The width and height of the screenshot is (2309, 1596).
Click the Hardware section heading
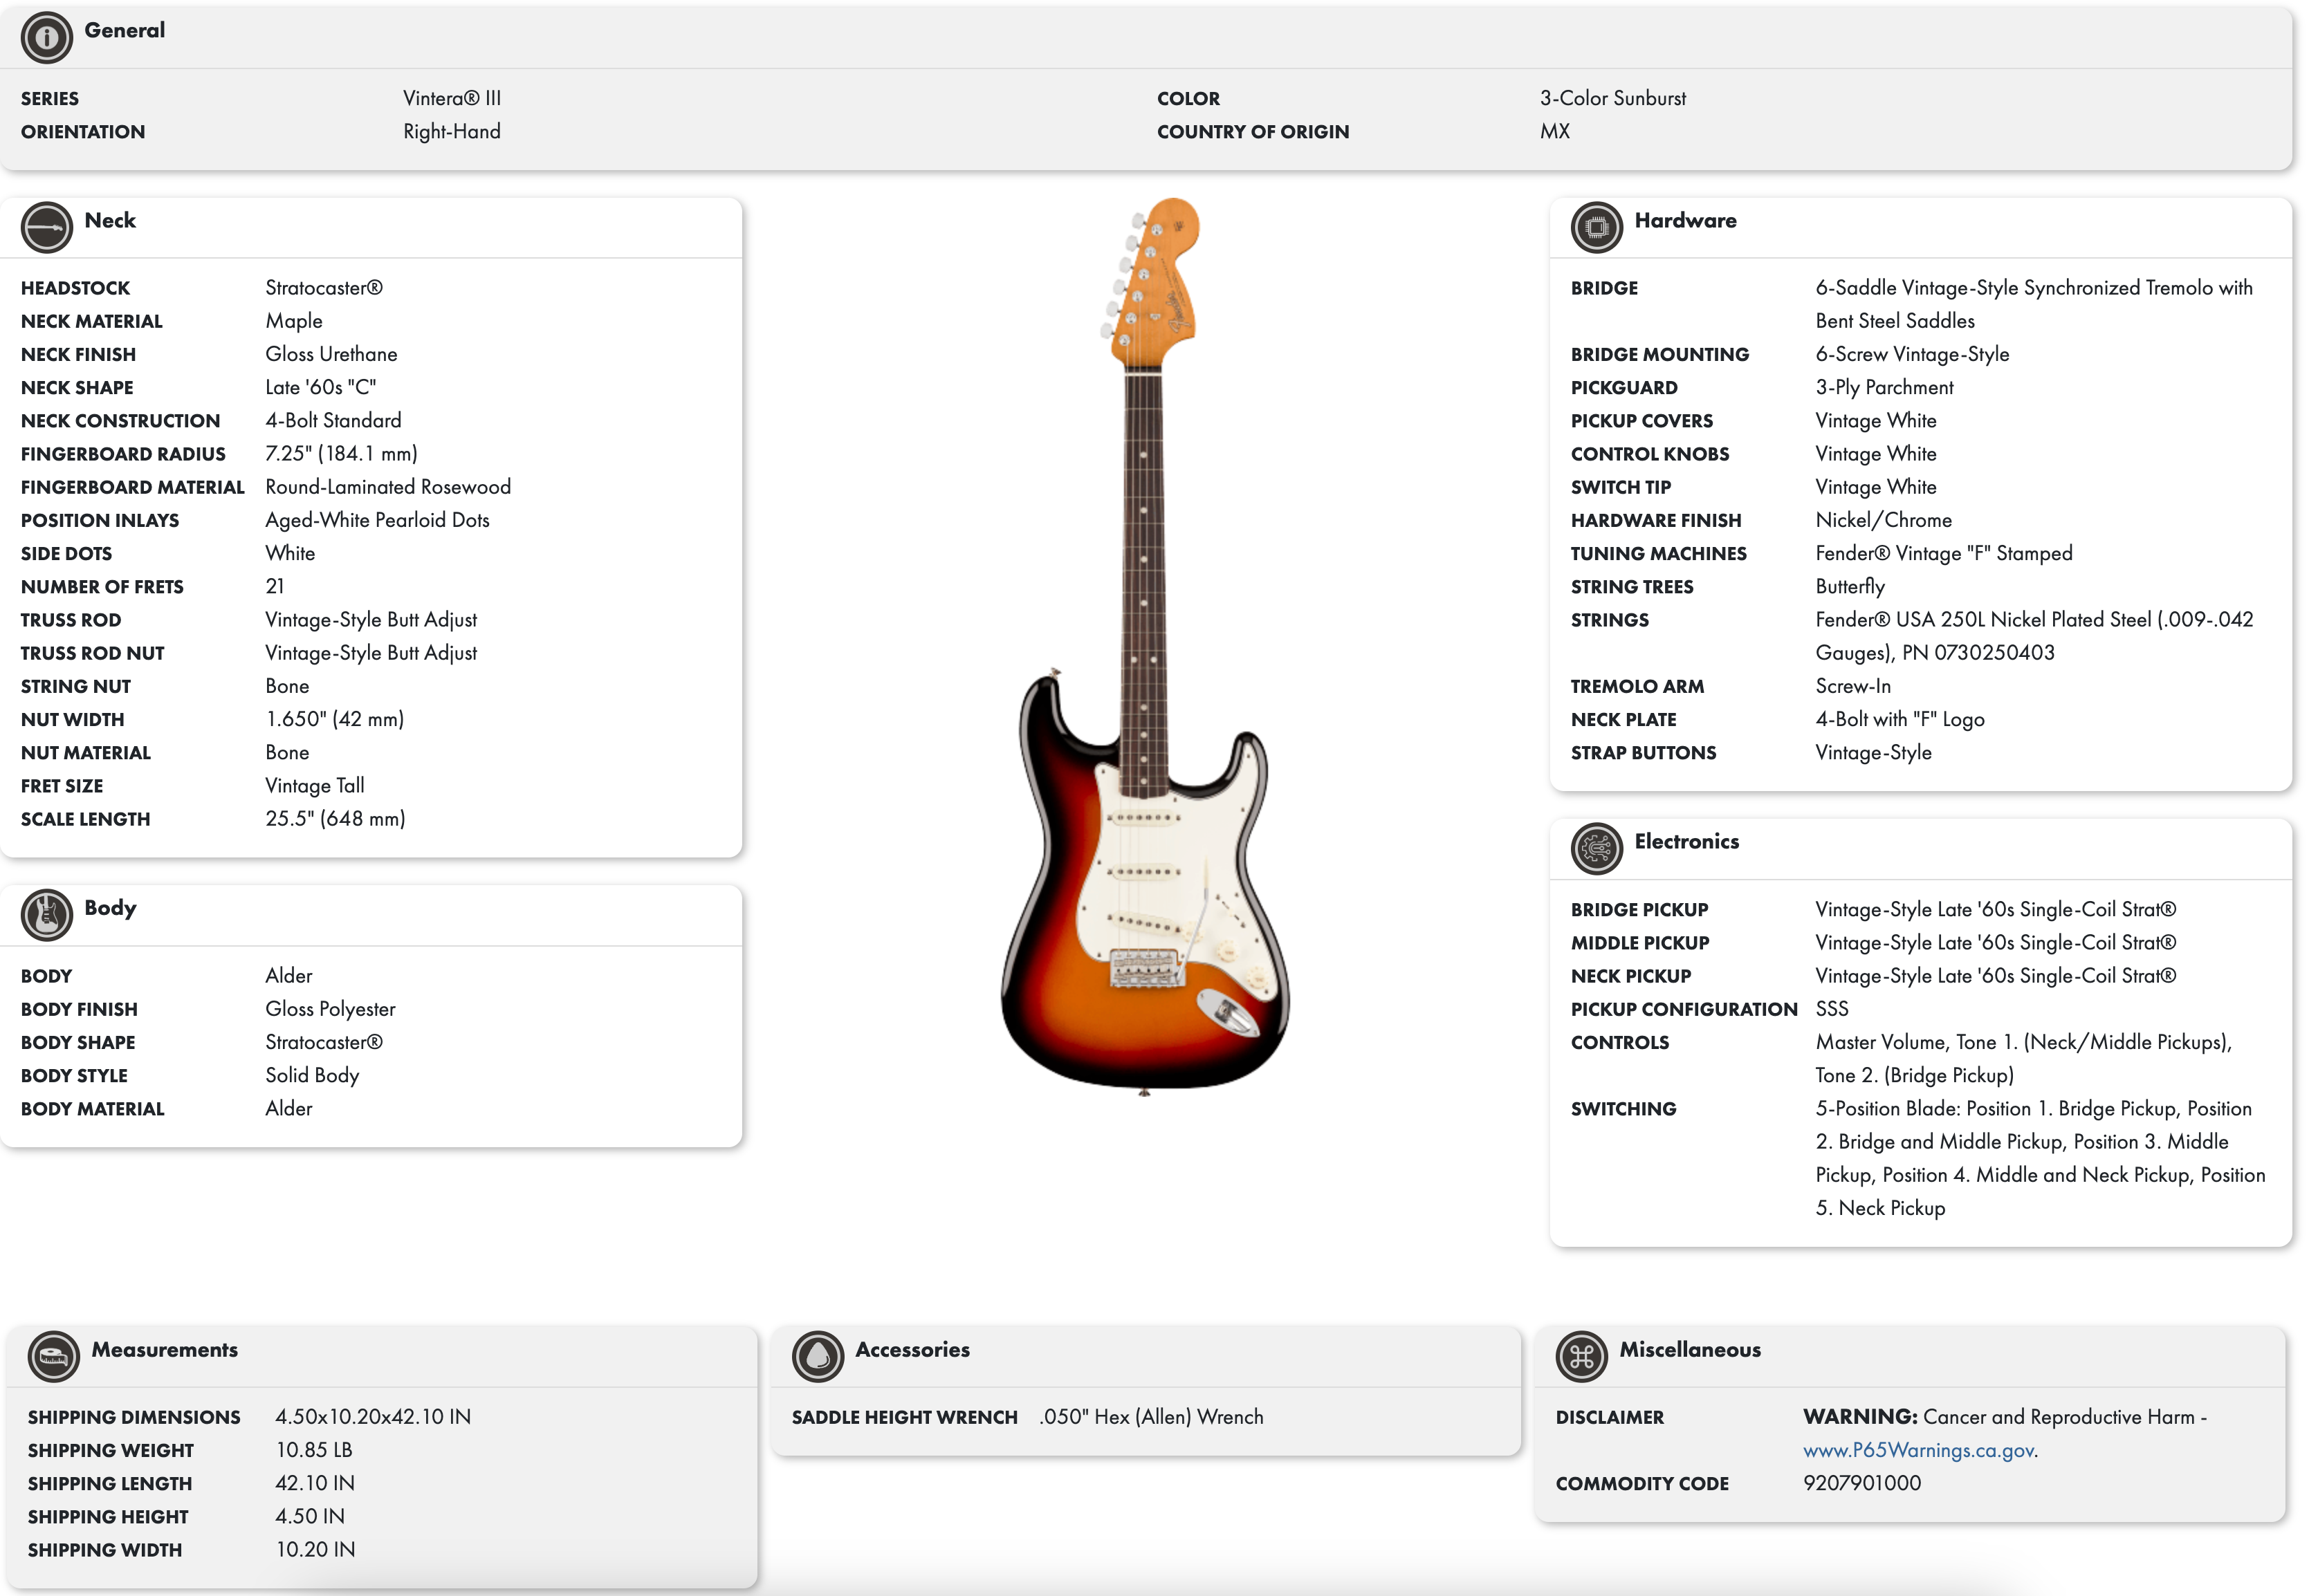pos(1685,220)
